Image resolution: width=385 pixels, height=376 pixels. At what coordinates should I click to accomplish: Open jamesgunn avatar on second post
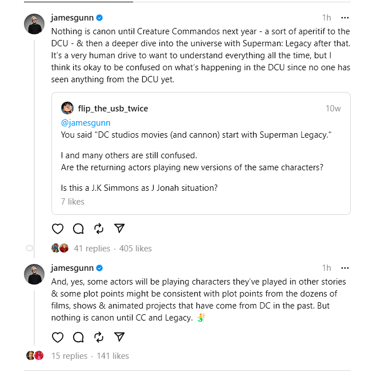34,274
